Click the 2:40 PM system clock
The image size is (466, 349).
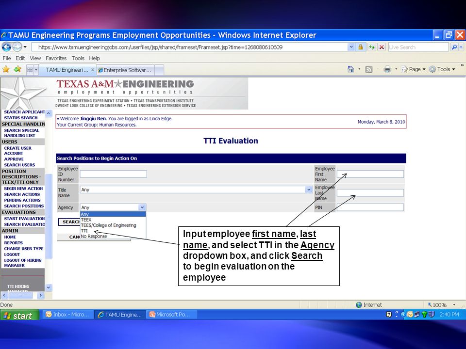tap(449, 315)
